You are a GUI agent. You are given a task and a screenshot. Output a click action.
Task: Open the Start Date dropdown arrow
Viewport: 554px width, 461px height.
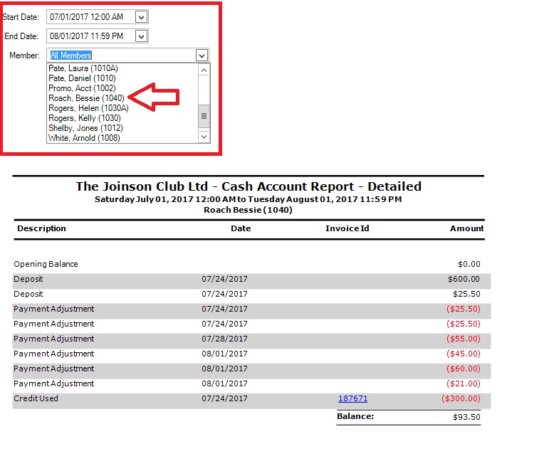[x=141, y=17]
